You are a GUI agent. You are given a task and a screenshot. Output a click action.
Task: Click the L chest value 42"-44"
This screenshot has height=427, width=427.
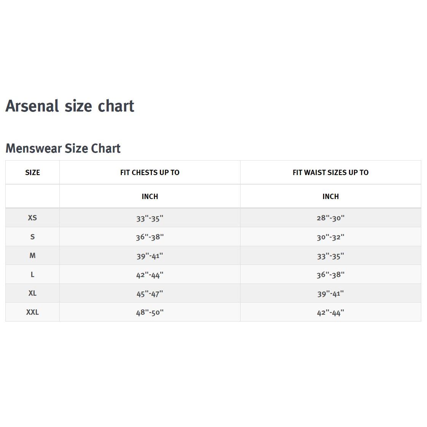[150, 275]
